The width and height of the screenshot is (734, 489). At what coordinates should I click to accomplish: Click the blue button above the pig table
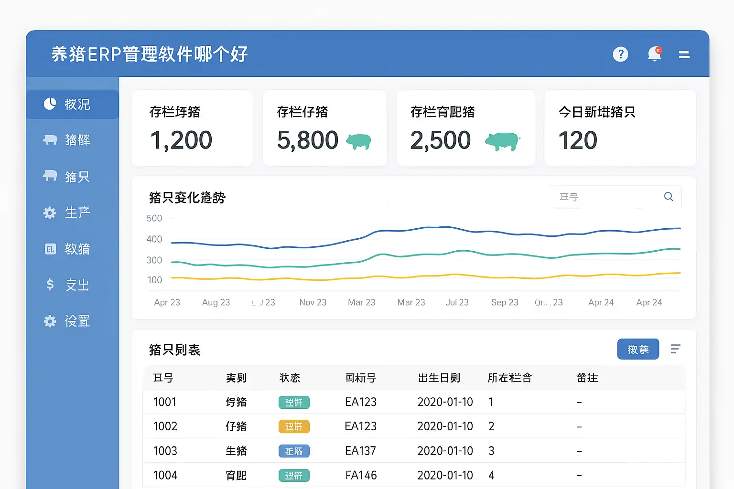(638, 349)
